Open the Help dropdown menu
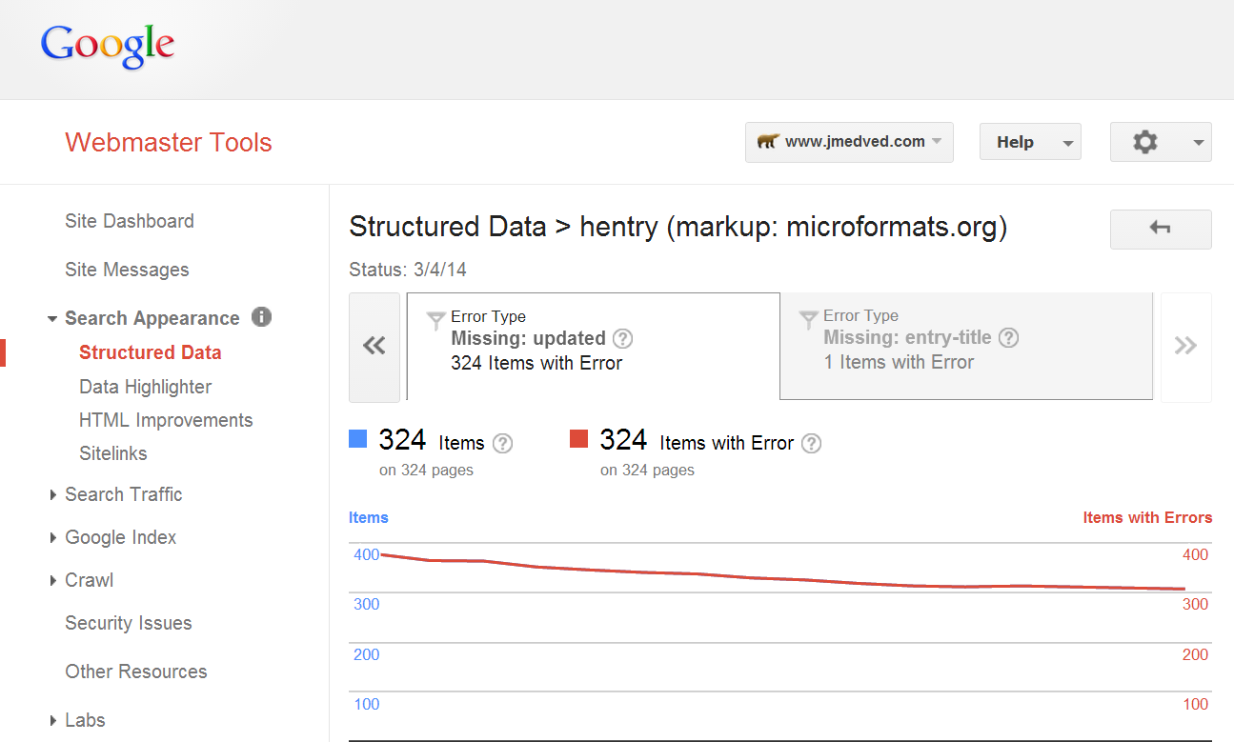This screenshot has height=742, width=1234. [x=1029, y=142]
